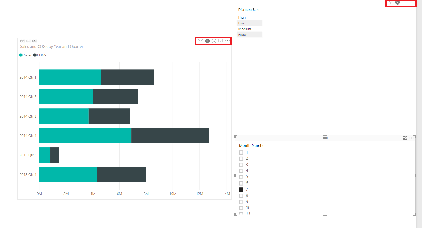Viewport: 422px width, 228px height.
Task: Tick the month 6 checkbox
Action: [241, 183]
